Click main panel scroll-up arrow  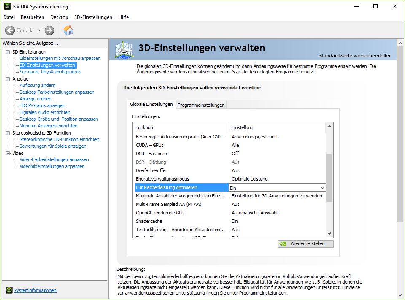[x=400, y=43]
